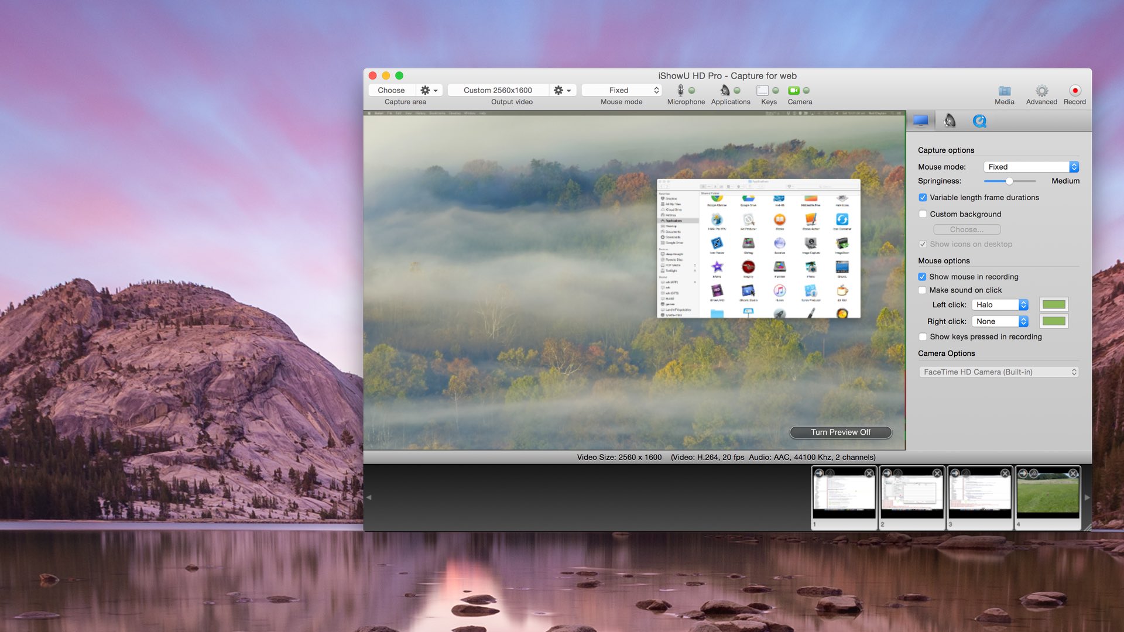Click the Microphone toolbar icon
This screenshot has height=632, width=1124.
(x=680, y=90)
